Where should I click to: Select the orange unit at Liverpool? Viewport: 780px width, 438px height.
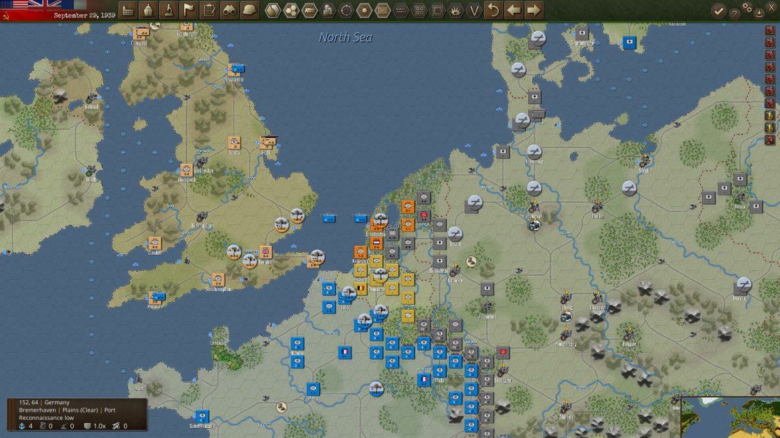[x=186, y=170]
